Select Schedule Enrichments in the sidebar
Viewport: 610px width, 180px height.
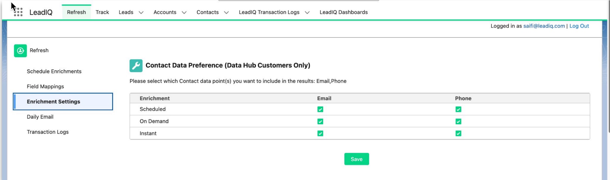tap(54, 71)
